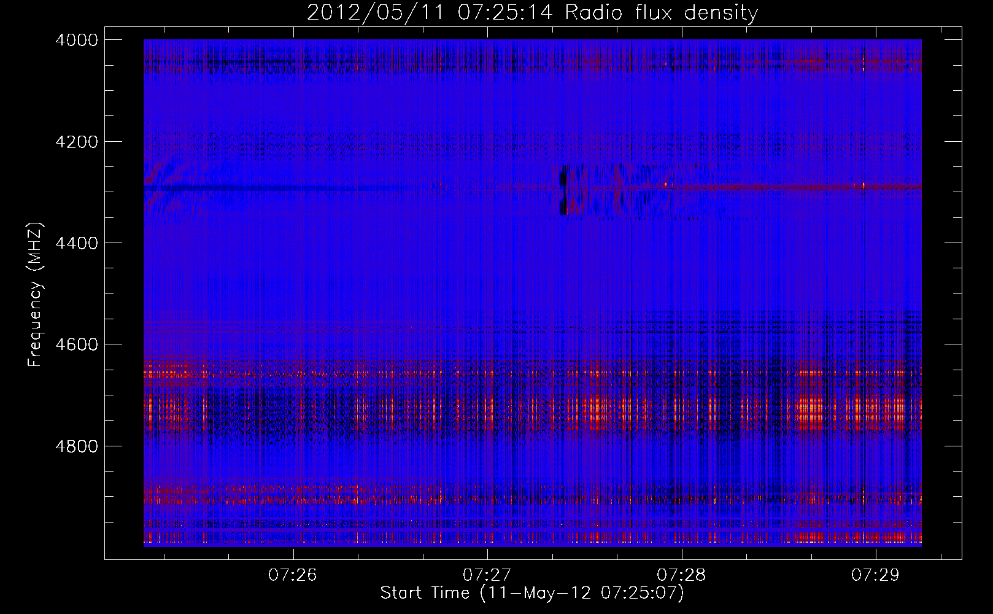
Task: Click the 'Frequency (MHZ)' axis label
Action: pyautogui.click(x=36, y=295)
